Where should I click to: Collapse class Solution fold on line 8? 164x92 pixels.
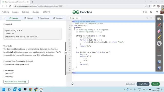(x=71, y=26)
